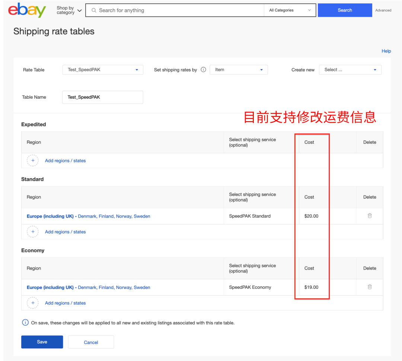
Task: Open the Create new Select dropdown
Action: click(x=350, y=70)
